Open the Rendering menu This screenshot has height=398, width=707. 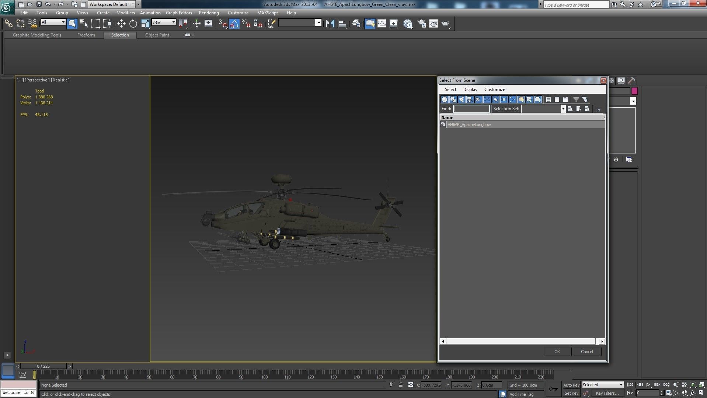209,13
